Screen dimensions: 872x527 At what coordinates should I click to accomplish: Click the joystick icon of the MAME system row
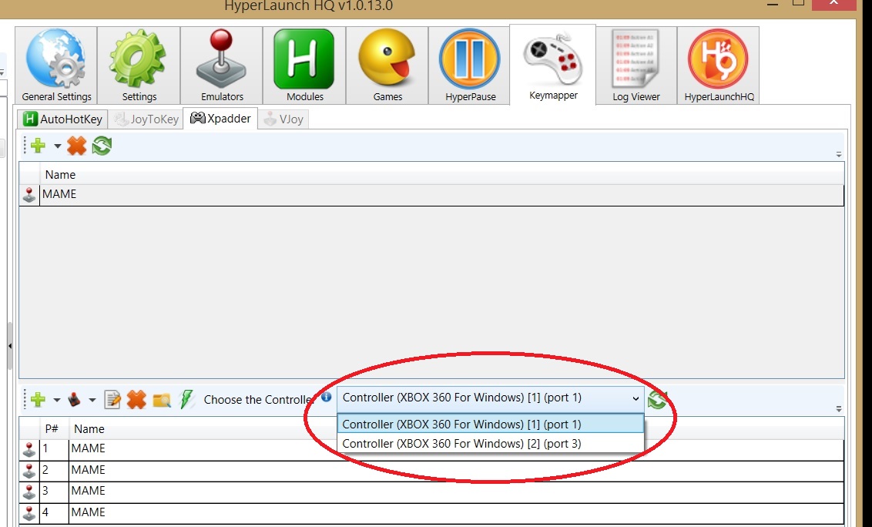tap(29, 195)
